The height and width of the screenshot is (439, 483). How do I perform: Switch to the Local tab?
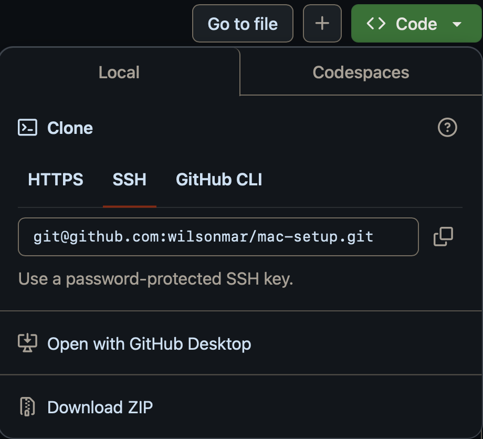pyautogui.click(x=119, y=72)
